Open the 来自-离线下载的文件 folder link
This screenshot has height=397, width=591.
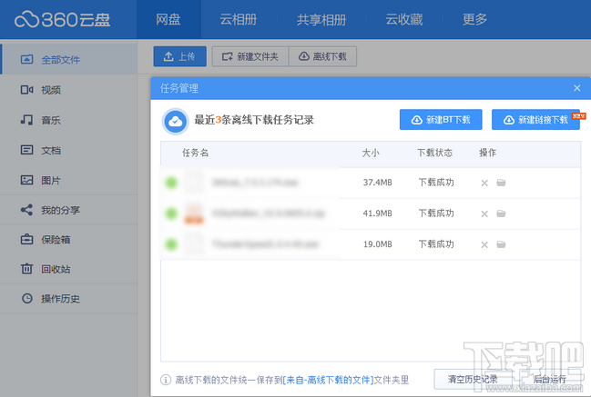pos(328,380)
